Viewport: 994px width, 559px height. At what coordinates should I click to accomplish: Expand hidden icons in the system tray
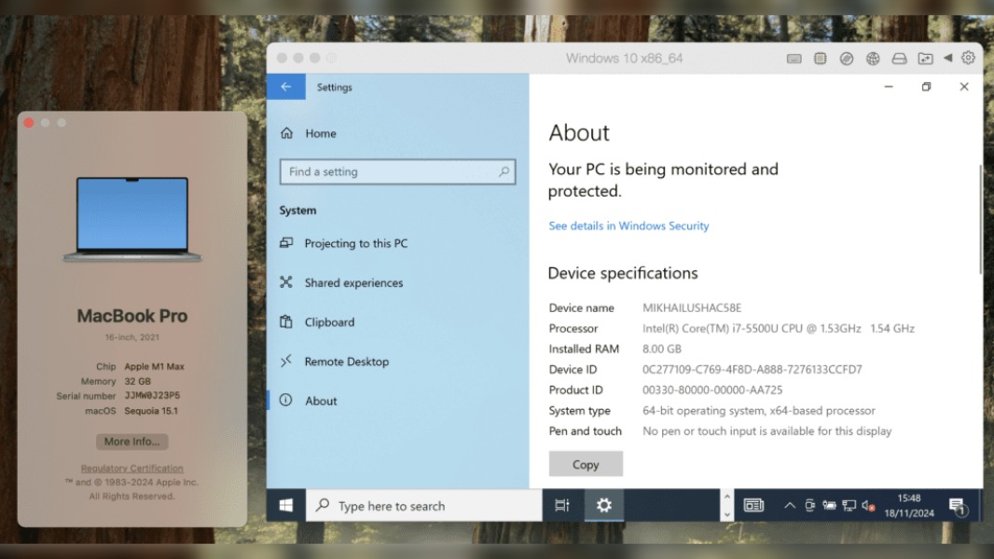[x=790, y=506]
